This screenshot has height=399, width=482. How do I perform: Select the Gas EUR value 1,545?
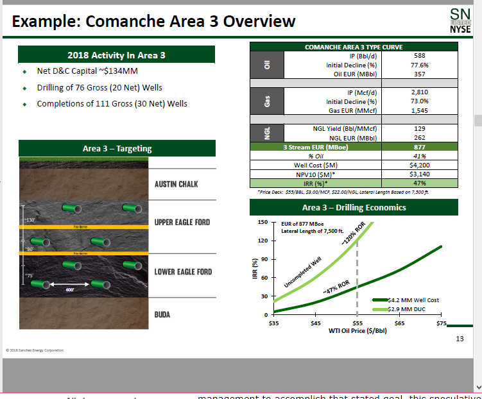[419, 110]
